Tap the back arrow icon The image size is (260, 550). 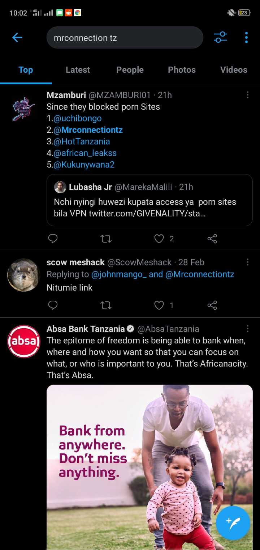[x=17, y=37]
